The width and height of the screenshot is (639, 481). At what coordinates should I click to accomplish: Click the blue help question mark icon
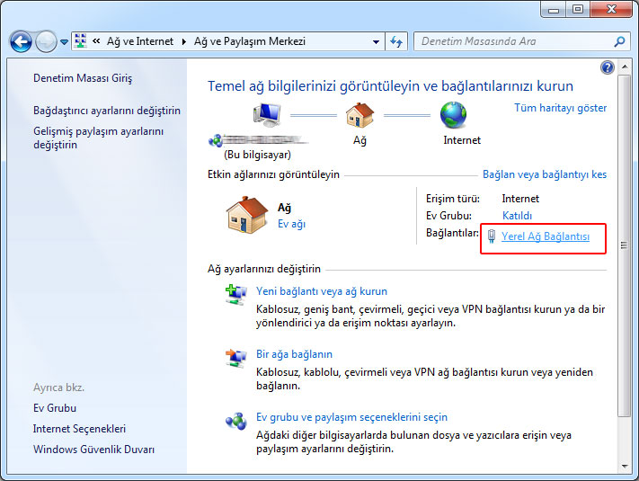tap(608, 67)
